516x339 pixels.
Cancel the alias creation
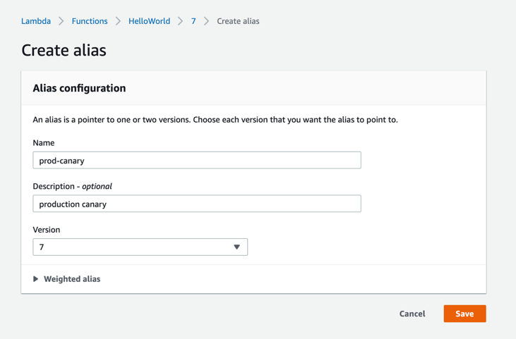(x=412, y=314)
